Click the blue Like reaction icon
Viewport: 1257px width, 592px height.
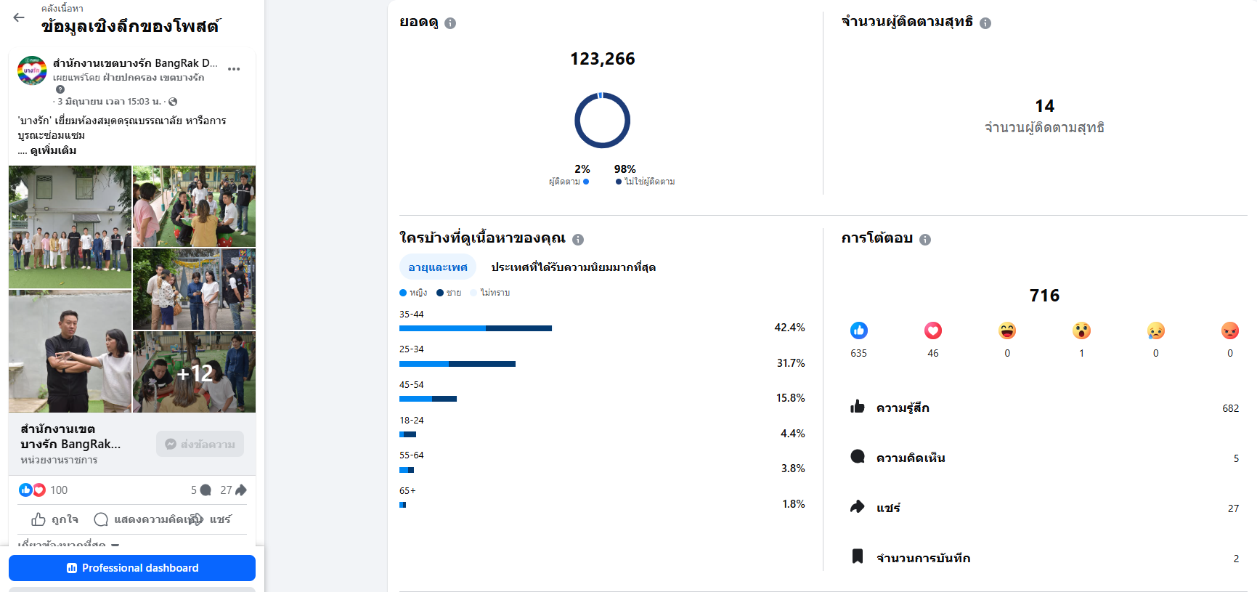(859, 331)
